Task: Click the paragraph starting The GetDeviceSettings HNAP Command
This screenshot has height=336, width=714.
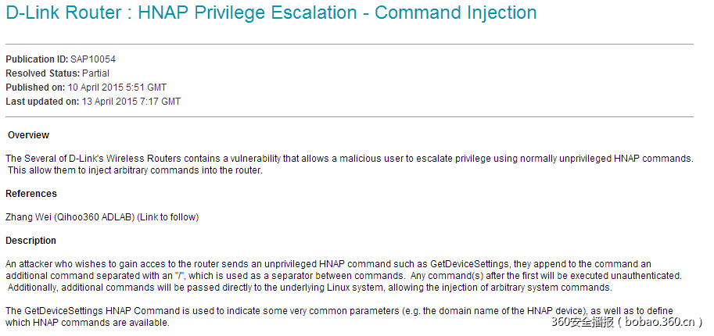Action: click(336, 316)
